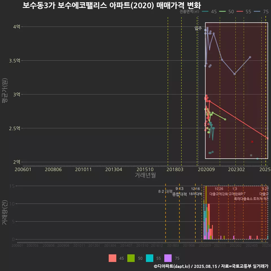This screenshot has height=271, width=271.
Task: Click 201407 on the volume chart axis
Action: tap(126, 245)
